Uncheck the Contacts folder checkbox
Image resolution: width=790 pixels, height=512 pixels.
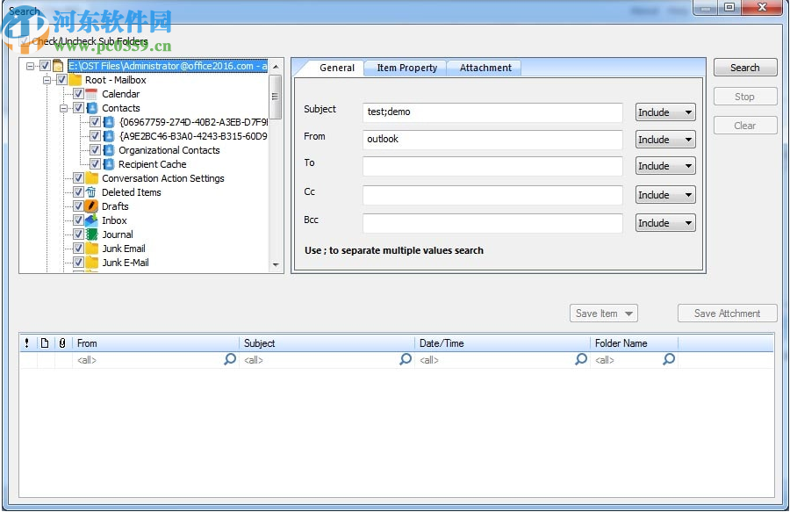coord(78,107)
